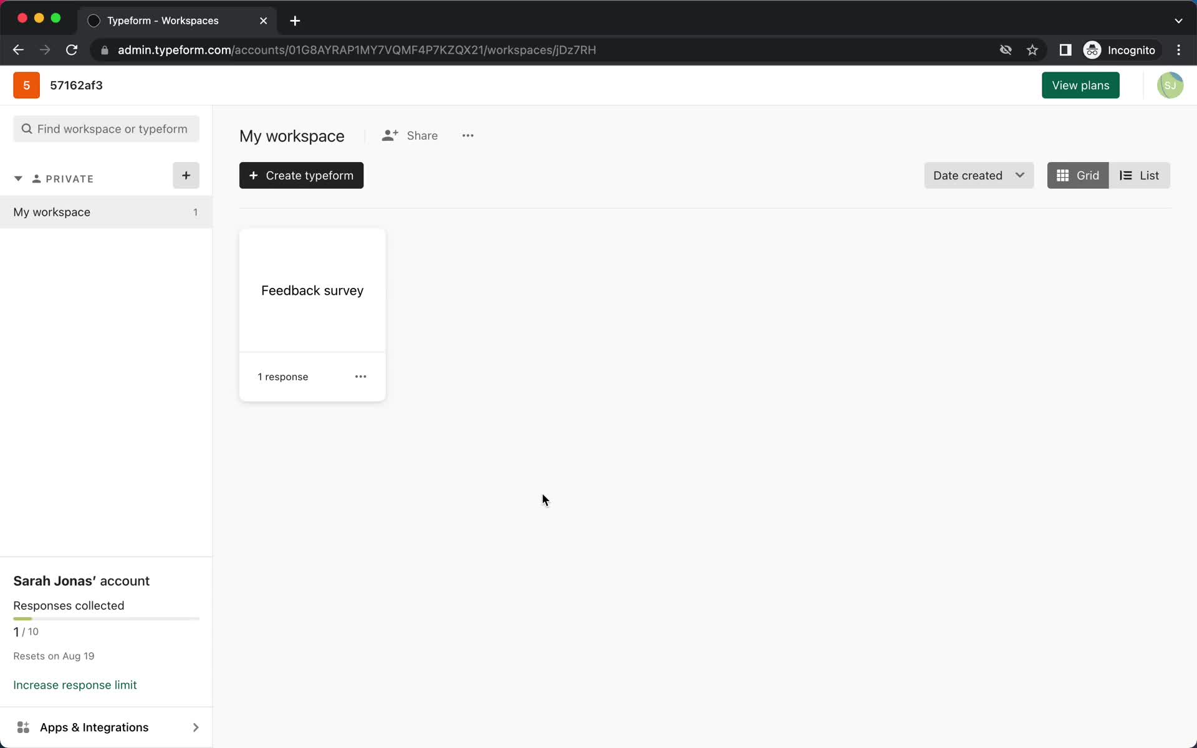This screenshot has width=1197, height=748.
Task: Click the three-dot menu on Feedback survey
Action: [360, 376]
